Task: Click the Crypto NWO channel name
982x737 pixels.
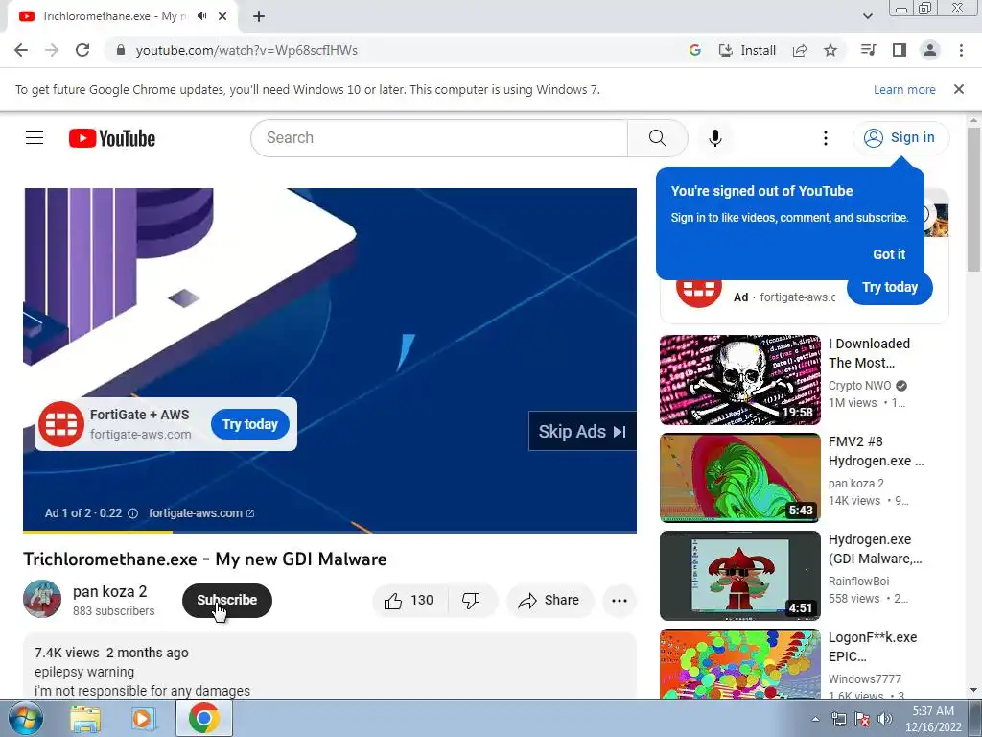Action: coord(859,386)
